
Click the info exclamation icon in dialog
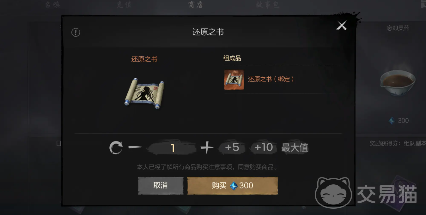coord(76,32)
